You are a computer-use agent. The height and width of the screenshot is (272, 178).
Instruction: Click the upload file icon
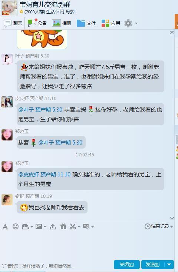point(53,226)
